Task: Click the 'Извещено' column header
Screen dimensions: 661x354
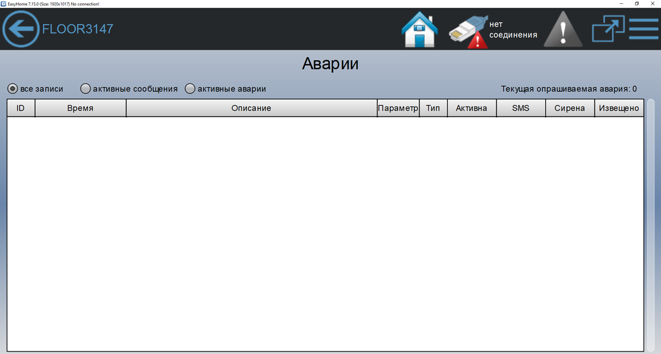Action: pyautogui.click(x=619, y=108)
